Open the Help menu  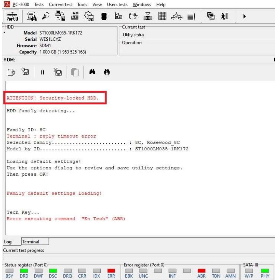tap(161, 4)
